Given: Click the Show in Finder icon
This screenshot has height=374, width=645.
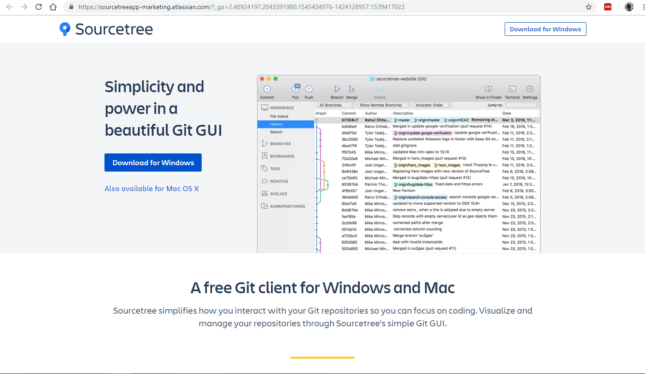Looking at the screenshot, I should [x=489, y=89].
